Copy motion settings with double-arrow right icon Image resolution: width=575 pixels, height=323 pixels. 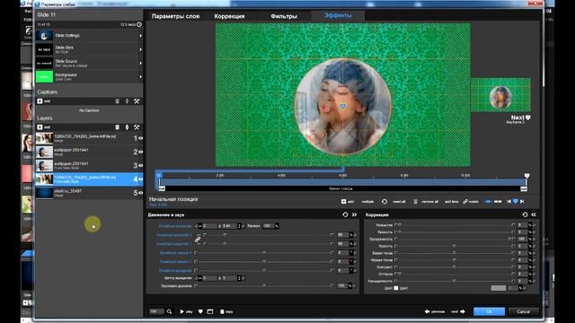click(354, 214)
